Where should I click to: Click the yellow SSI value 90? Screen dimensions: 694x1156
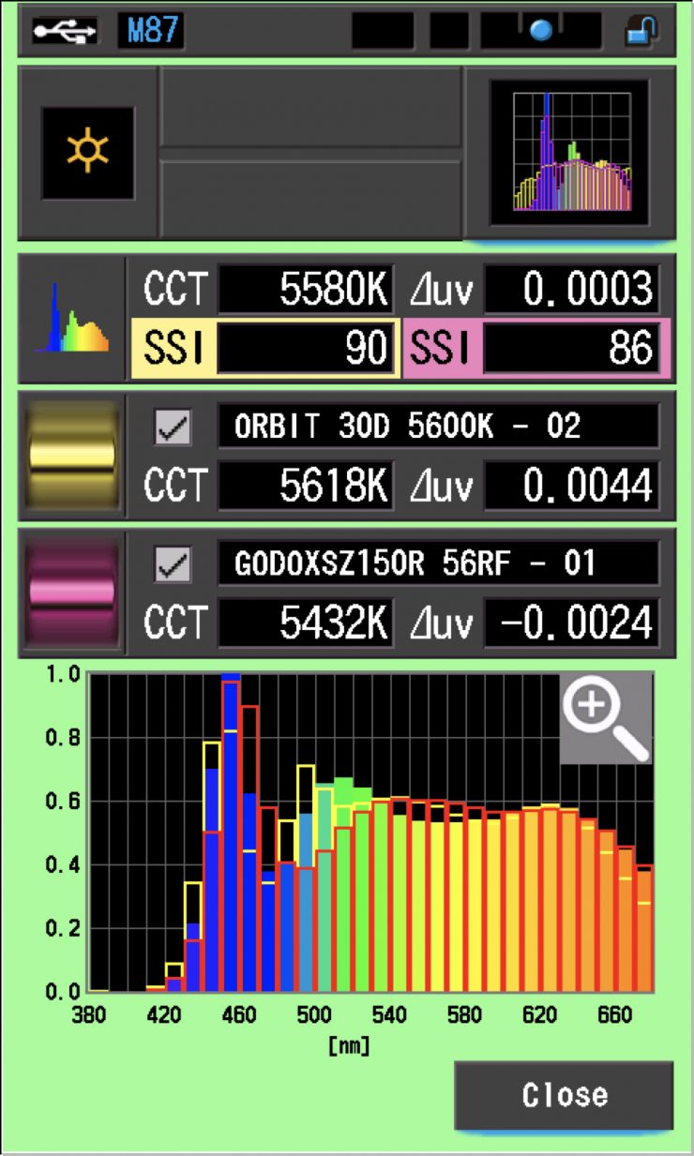[x=306, y=349]
